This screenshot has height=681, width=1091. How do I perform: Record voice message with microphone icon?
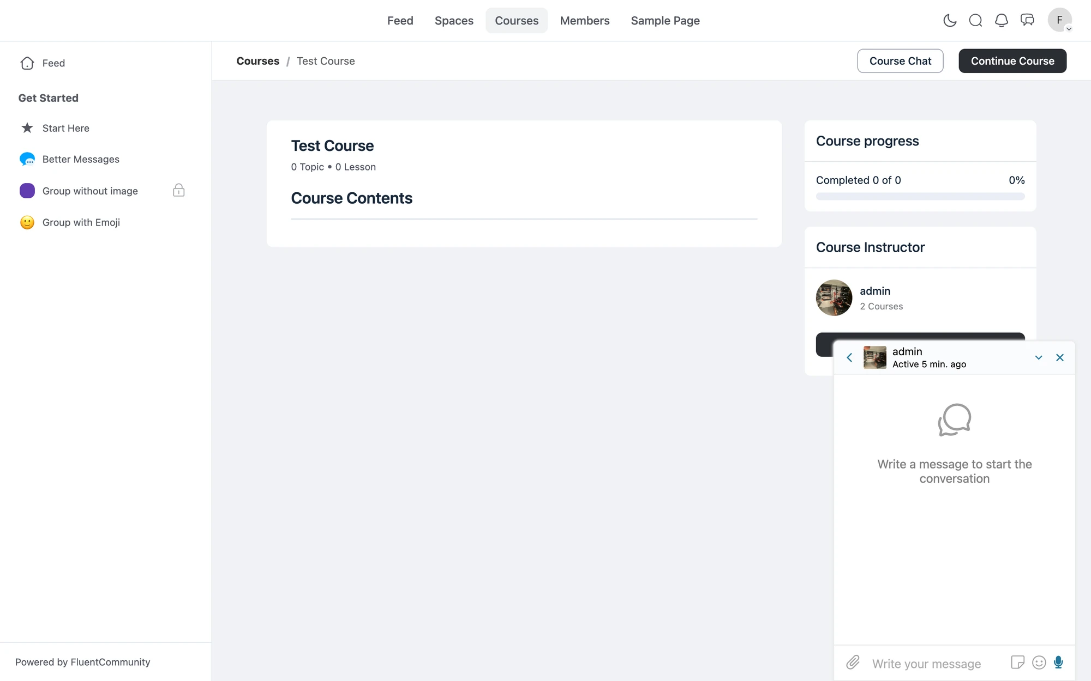tap(1059, 662)
